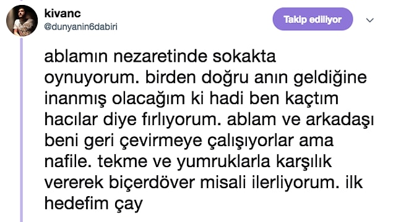The width and height of the screenshot is (393, 222).
Task: Click the phrase 'ablamın nezaretinde' in tweet
Action: [x=126, y=57]
